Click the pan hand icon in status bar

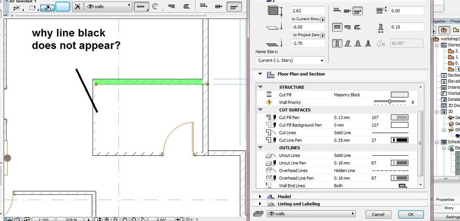125,219
